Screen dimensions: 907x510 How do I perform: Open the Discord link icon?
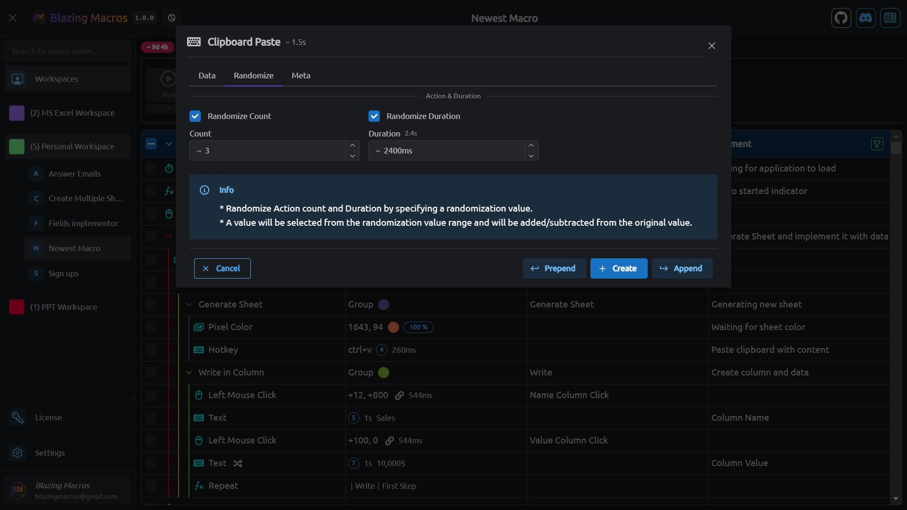[x=865, y=18]
